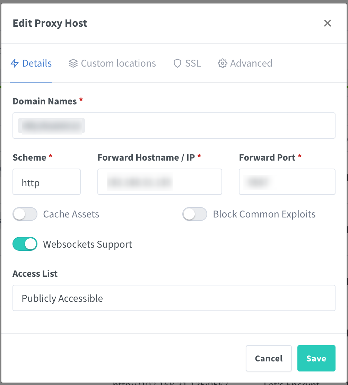Viewport: 348px width, 385px height.
Task: Click into the Forward Hostname / IP field
Action: (160, 182)
